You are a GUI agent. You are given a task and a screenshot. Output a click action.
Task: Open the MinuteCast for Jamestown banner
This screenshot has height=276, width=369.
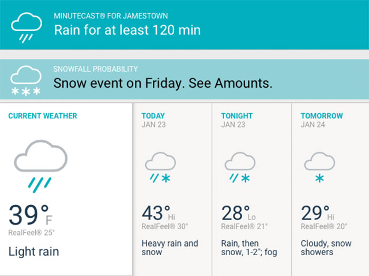pos(184,25)
